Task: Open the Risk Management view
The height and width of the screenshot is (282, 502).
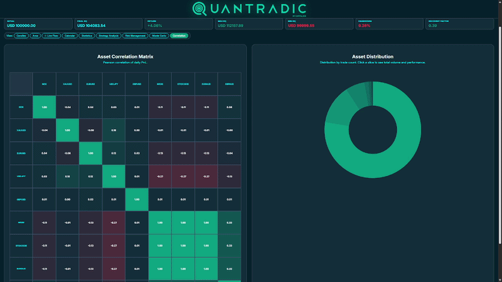Action: pos(135,36)
